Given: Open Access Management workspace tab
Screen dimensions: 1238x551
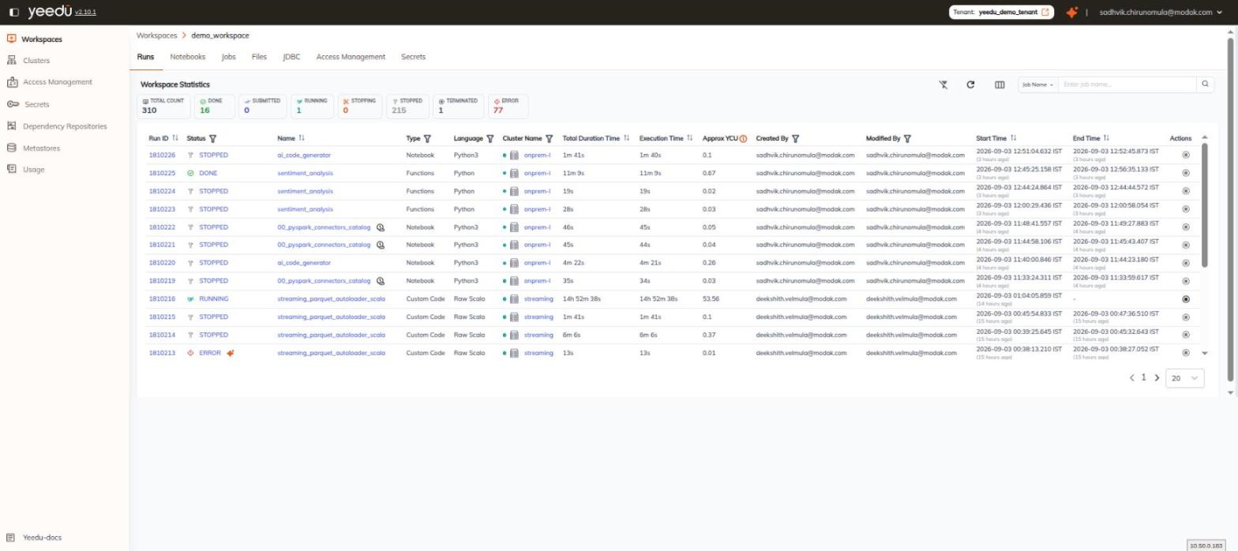Looking at the screenshot, I should click(351, 57).
